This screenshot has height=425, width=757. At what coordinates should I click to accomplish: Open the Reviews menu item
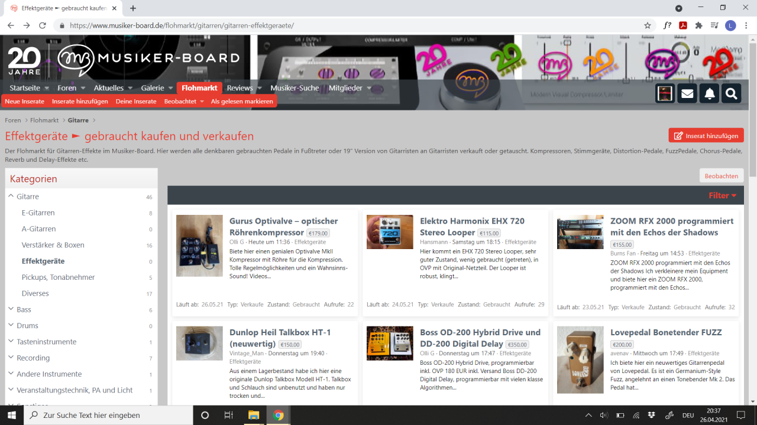[240, 88]
